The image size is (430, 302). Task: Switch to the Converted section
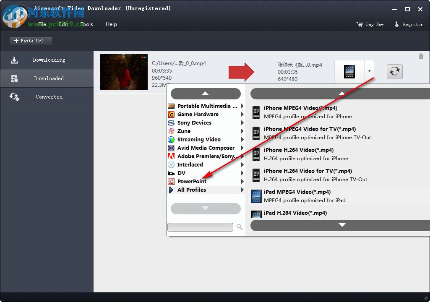48,96
